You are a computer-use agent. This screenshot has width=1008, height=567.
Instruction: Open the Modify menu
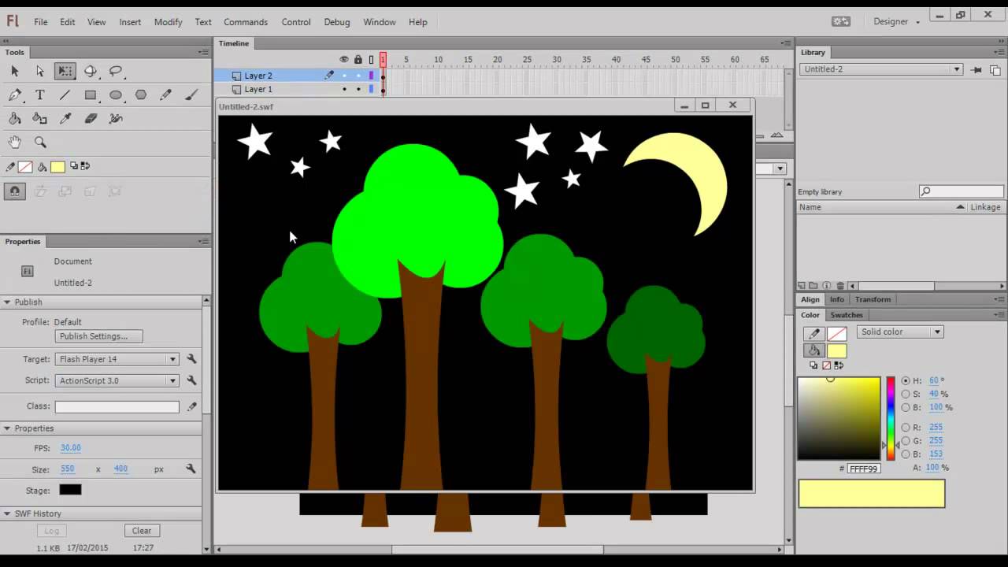pyautogui.click(x=168, y=22)
